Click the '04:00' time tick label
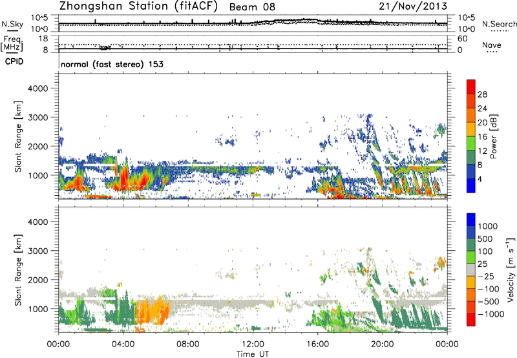Image resolution: width=517 pixels, height=358 pixels. pyautogui.click(x=123, y=344)
